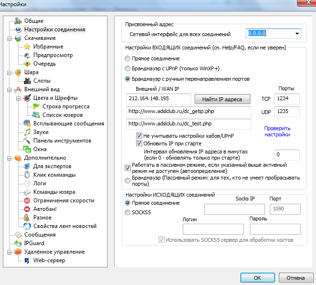Screen dimensions: 316x285
Task: Click the Панель инструментов hammer icon
Action: coord(27,141)
